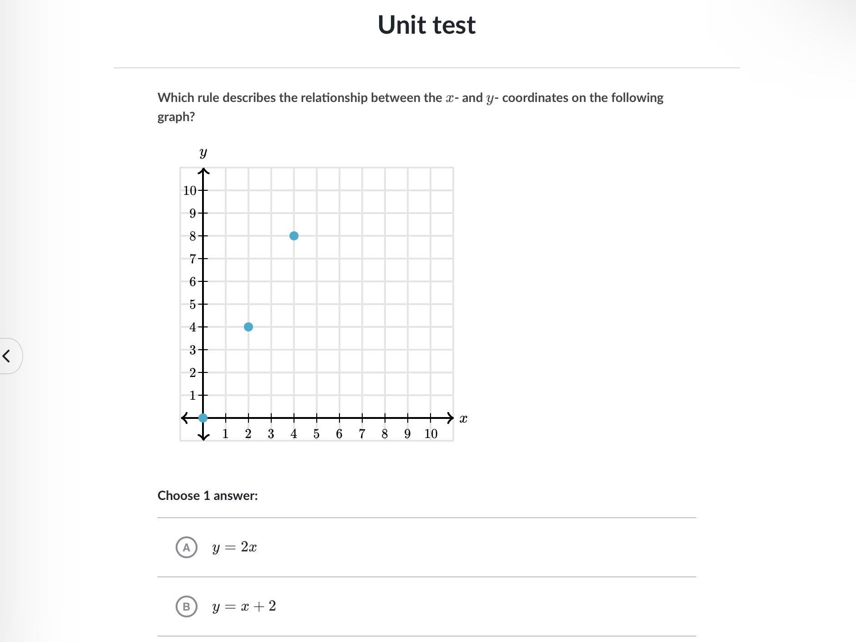Viewport: 856px width, 642px height.
Task: Click the y-axis label letter y
Action: [203, 153]
